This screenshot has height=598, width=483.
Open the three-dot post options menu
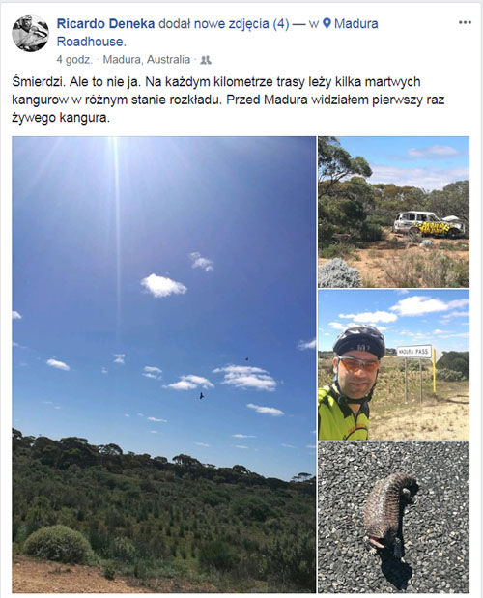point(465,23)
